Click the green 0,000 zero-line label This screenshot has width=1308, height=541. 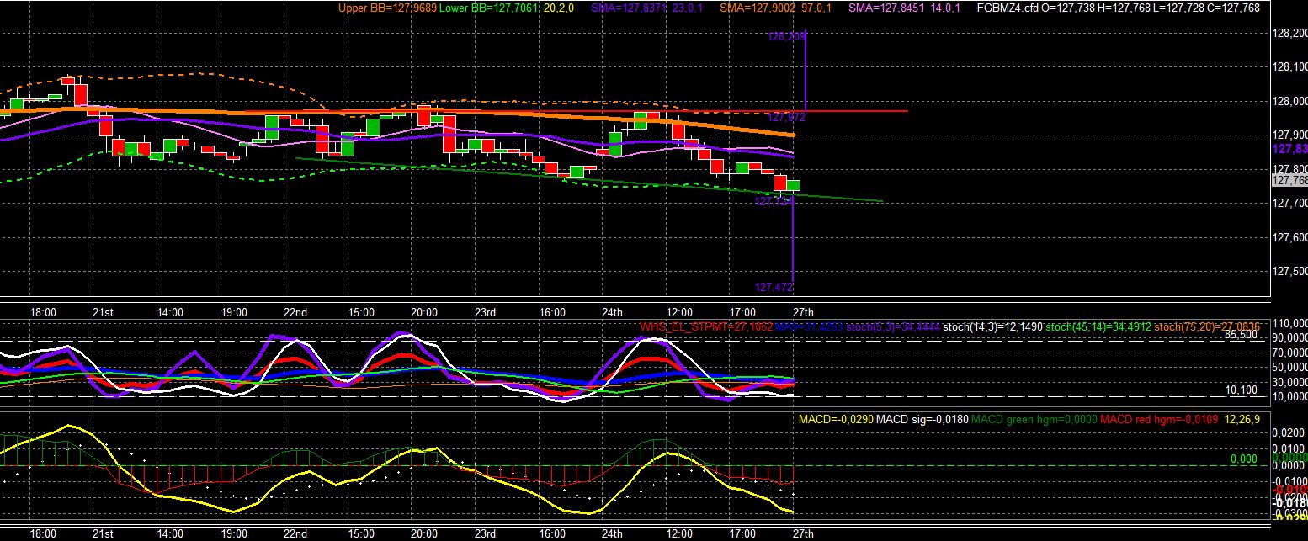point(1244,459)
